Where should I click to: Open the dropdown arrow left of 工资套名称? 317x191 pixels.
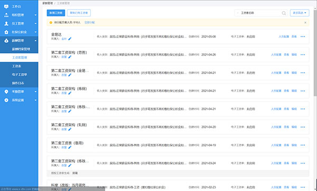tap(238, 13)
